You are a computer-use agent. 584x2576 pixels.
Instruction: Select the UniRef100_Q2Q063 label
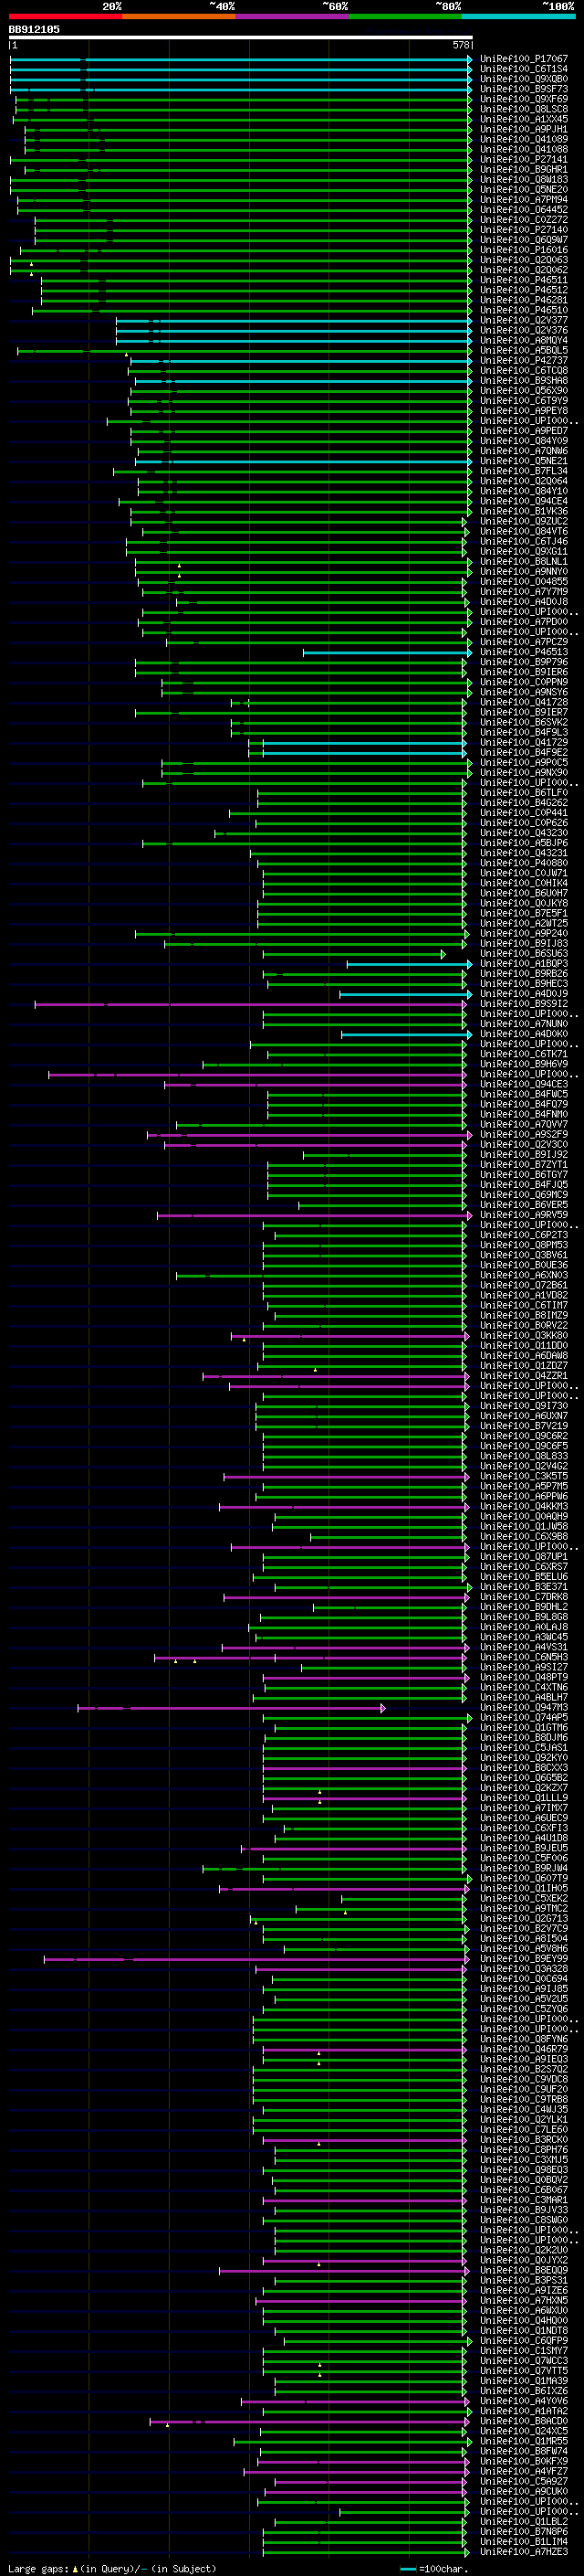point(524,260)
